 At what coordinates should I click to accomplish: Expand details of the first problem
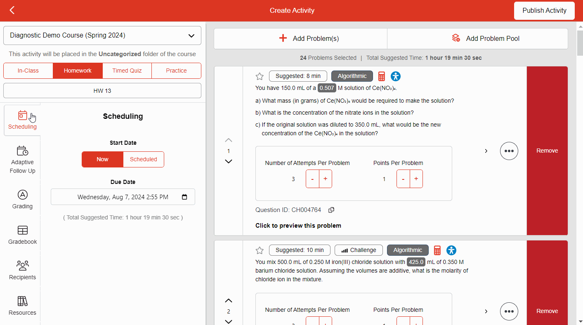click(x=486, y=151)
